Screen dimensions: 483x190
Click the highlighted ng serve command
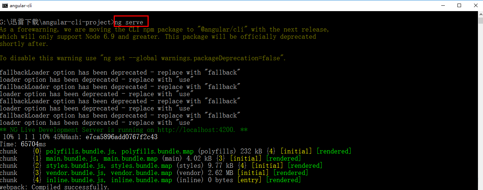129,22
